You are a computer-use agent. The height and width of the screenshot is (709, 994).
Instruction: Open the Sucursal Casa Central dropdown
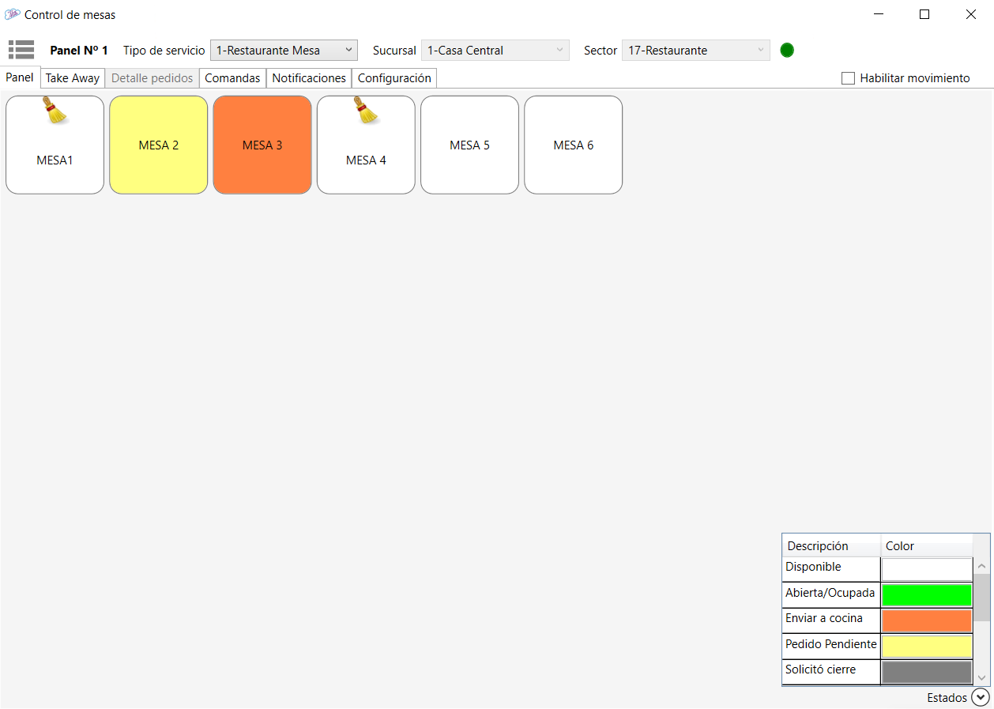coord(495,50)
